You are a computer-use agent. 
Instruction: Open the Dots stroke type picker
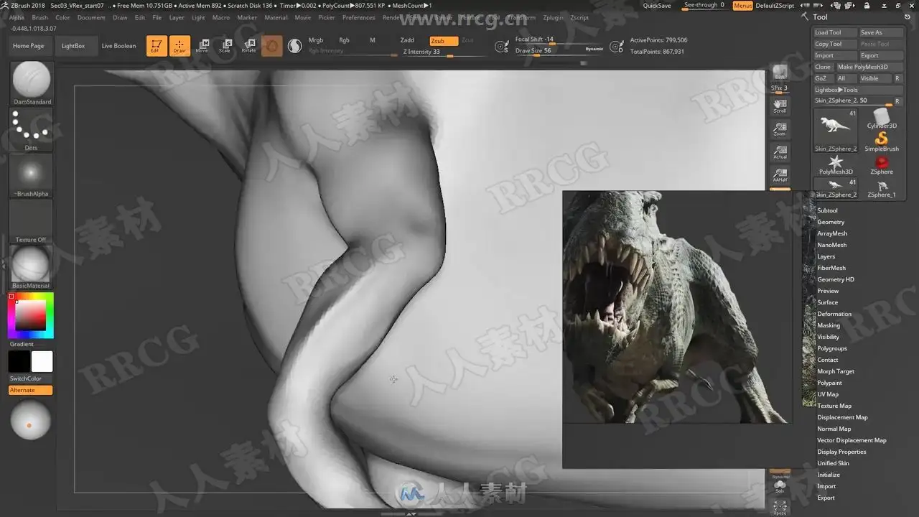(x=31, y=129)
